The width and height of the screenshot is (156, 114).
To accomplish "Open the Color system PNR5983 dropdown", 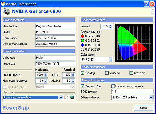I will [x=110, y=60].
